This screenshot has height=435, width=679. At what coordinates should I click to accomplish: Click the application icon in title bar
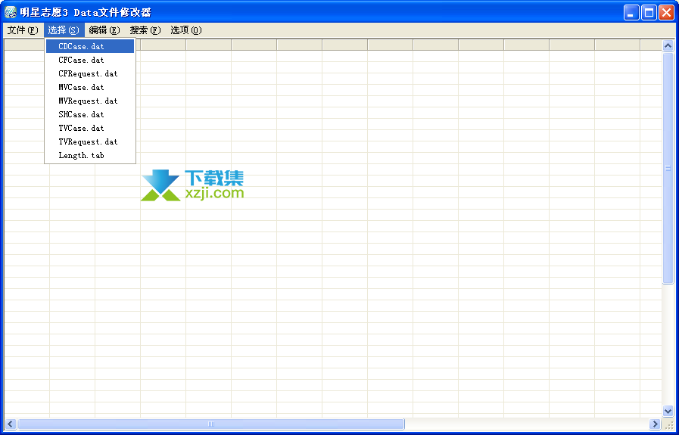point(11,12)
